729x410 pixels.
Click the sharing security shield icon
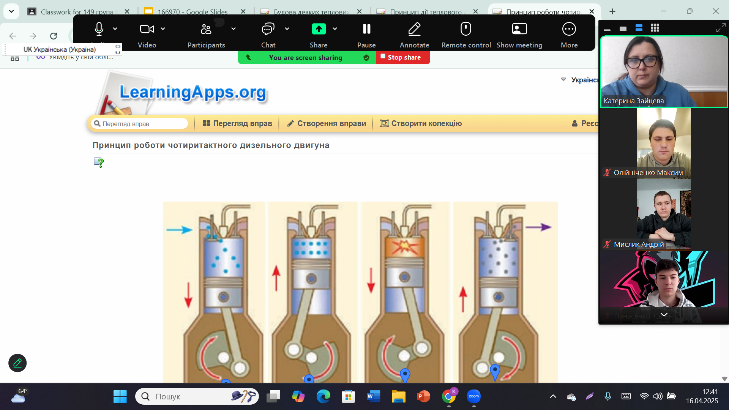(366, 58)
